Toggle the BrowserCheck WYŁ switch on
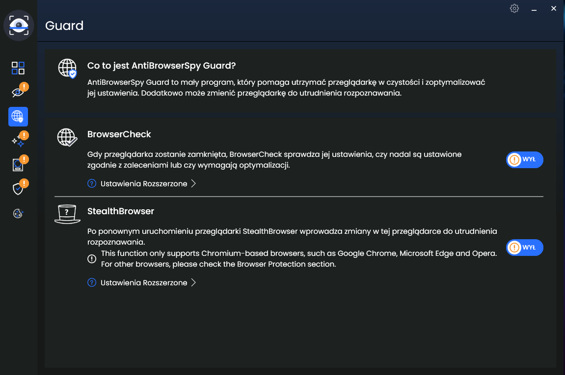Screen dimensions: 565x375 coord(525,159)
